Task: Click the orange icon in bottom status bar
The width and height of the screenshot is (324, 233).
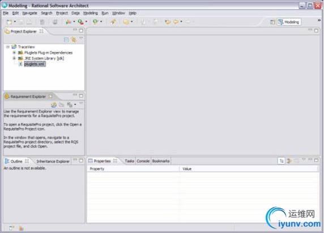Action: [x=21, y=228]
